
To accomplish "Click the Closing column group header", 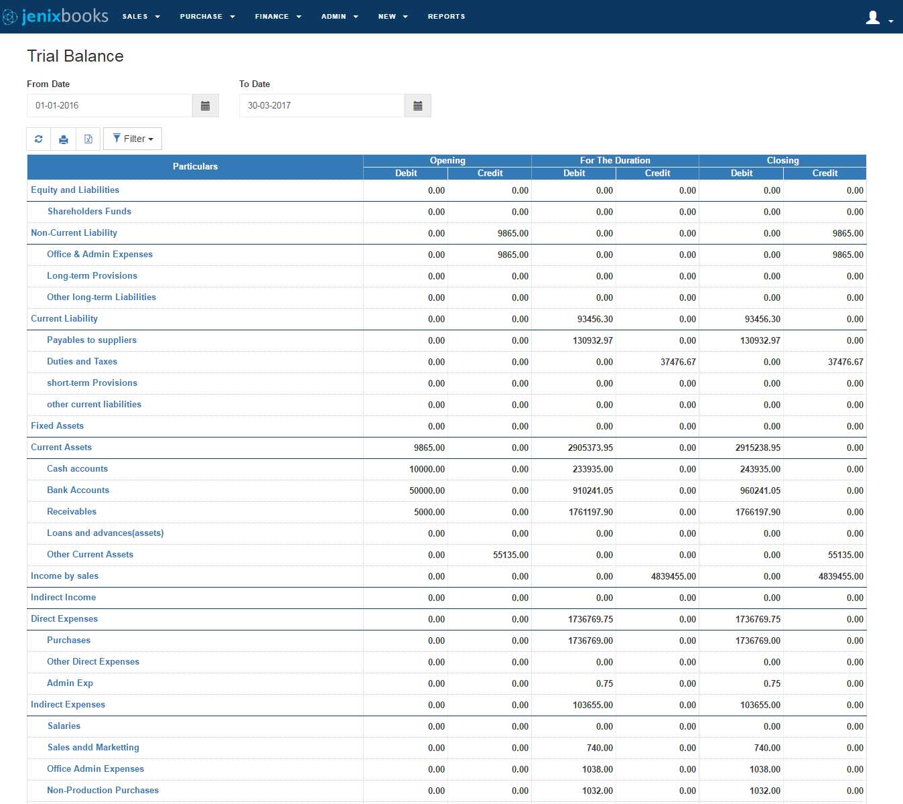I will click(782, 161).
